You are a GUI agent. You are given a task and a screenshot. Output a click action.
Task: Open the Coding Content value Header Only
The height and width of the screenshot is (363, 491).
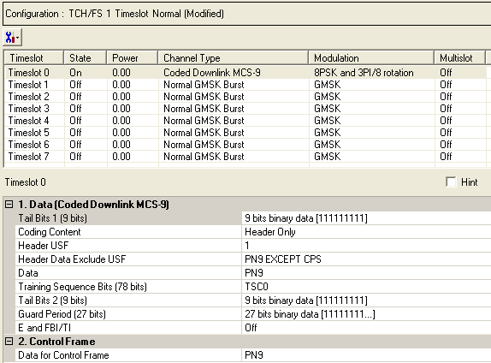click(x=366, y=232)
